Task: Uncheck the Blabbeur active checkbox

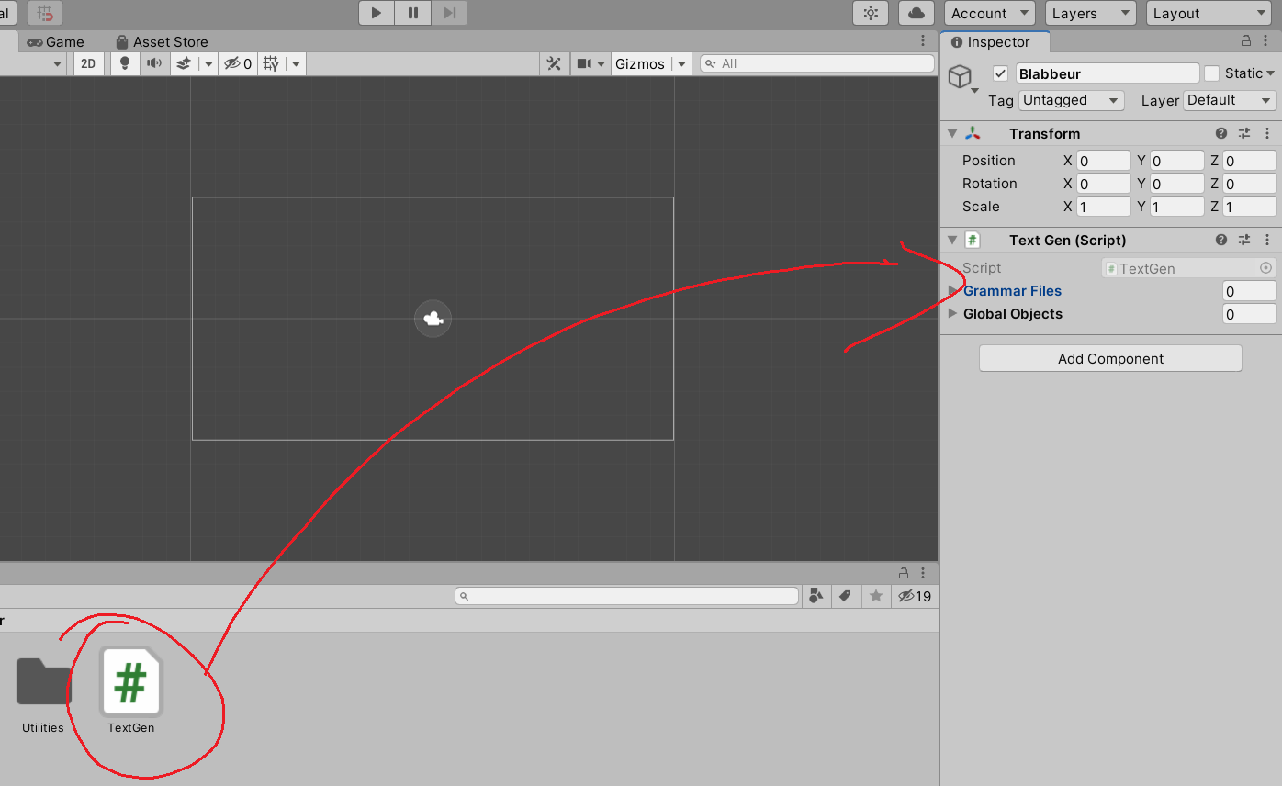Action: point(1001,73)
